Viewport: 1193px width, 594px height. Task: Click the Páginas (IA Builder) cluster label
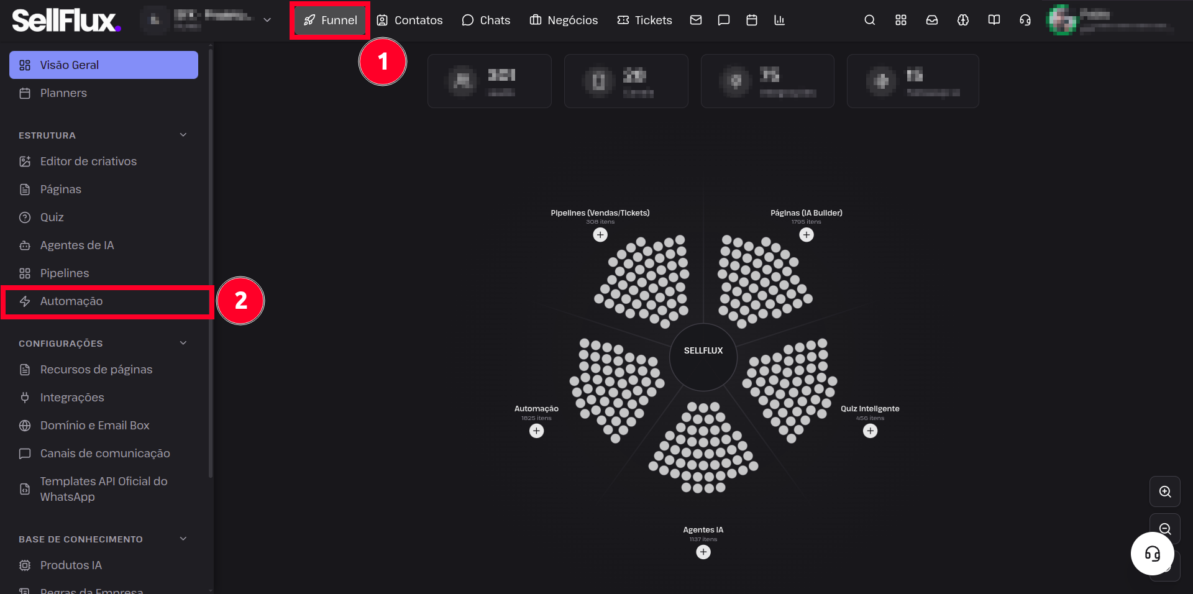[807, 213]
